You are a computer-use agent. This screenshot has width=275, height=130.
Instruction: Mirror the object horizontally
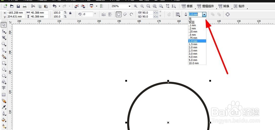104,15
